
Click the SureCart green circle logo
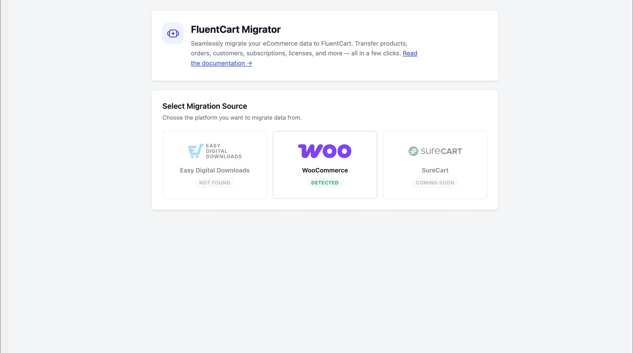click(x=413, y=151)
